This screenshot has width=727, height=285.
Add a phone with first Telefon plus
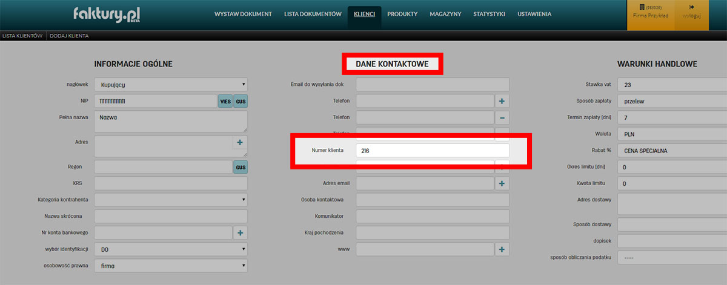[x=503, y=101]
